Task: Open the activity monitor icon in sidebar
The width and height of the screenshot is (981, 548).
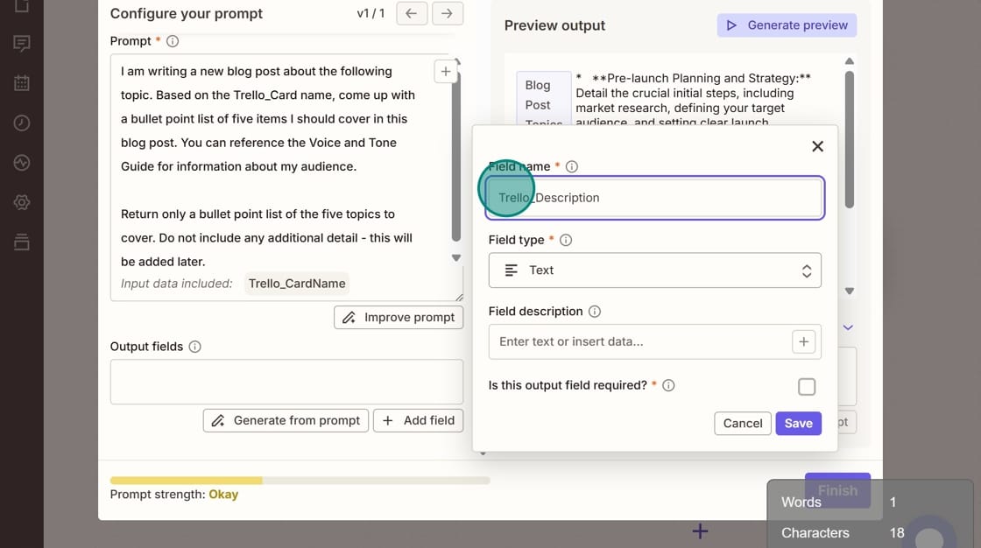Action: tap(22, 162)
